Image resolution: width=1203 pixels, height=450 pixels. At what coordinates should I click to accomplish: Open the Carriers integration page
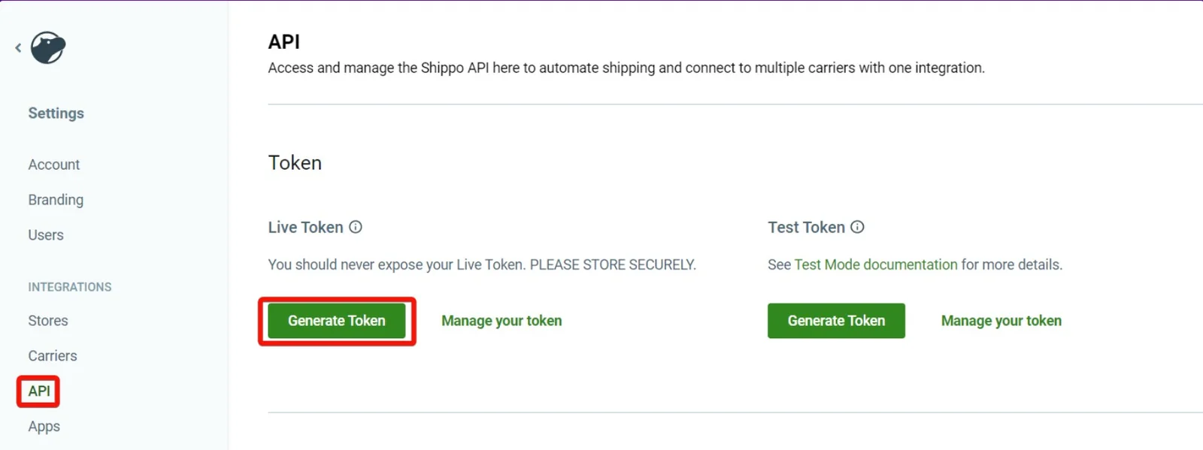tap(53, 356)
